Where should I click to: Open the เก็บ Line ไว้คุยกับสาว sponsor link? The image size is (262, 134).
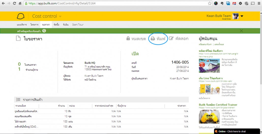211,78
